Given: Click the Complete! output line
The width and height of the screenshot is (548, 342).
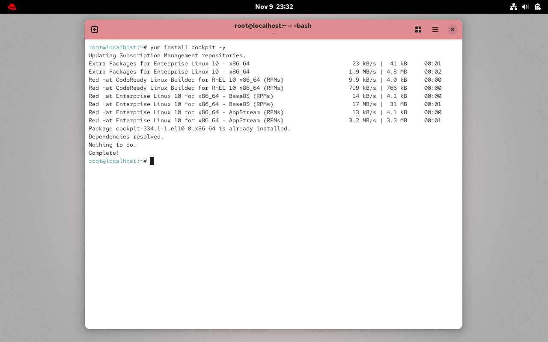Looking at the screenshot, I should click(x=103, y=153).
